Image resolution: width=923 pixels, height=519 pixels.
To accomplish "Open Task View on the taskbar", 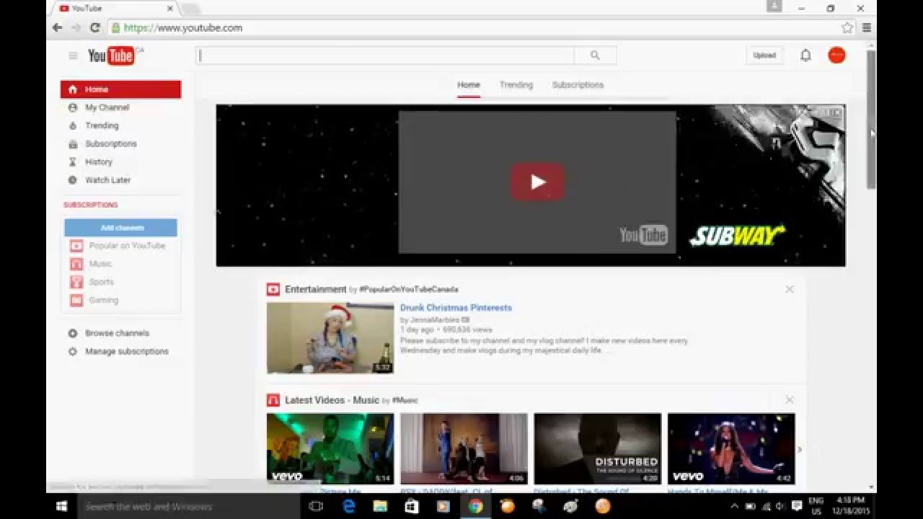I will tap(315, 506).
